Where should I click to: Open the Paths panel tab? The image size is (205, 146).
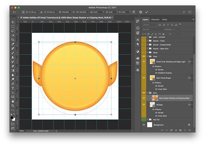pyautogui.click(x=165, y=20)
